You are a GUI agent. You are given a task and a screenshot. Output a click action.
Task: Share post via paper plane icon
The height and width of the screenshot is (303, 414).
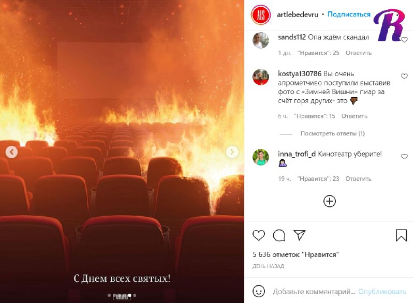299,235
